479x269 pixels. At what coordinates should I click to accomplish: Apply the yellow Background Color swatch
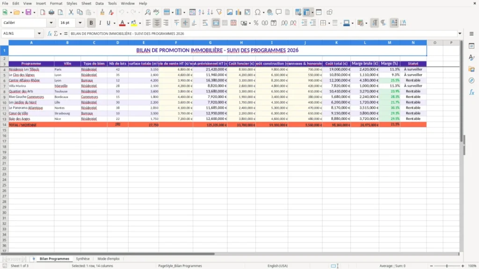[134, 23]
